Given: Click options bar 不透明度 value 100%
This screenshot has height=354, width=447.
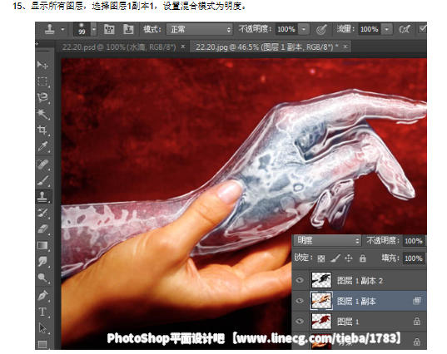Looking at the screenshot, I should (286, 29).
